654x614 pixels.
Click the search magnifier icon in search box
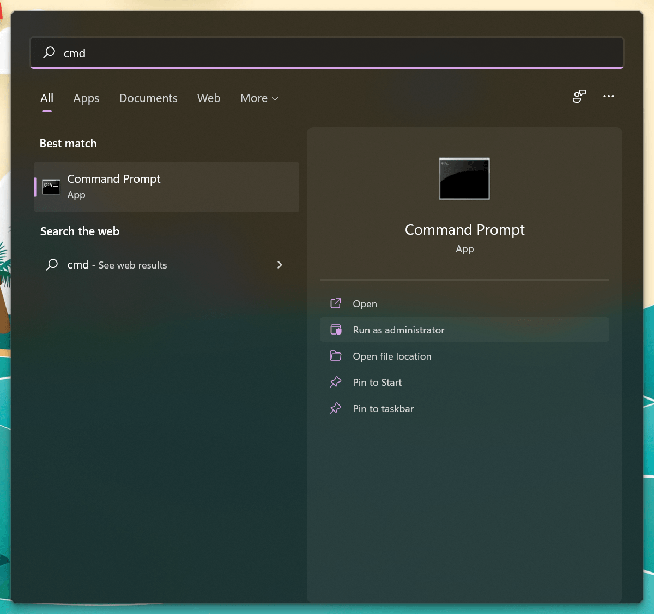click(49, 52)
